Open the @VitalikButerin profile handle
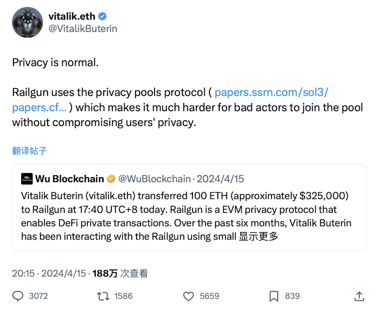 (x=83, y=28)
